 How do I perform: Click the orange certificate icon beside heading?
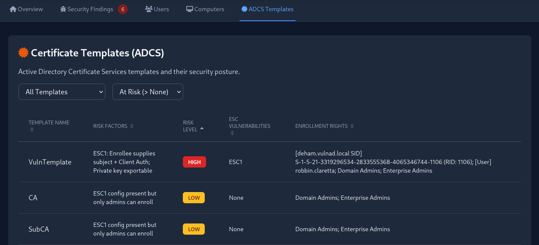(23, 53)
